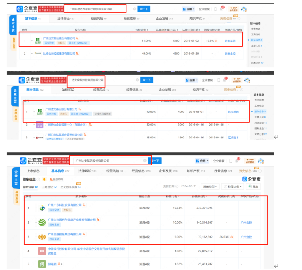
Task: Sort by 认缴出资额(万元) on 广州安易达 page
Action: point(167,30)
